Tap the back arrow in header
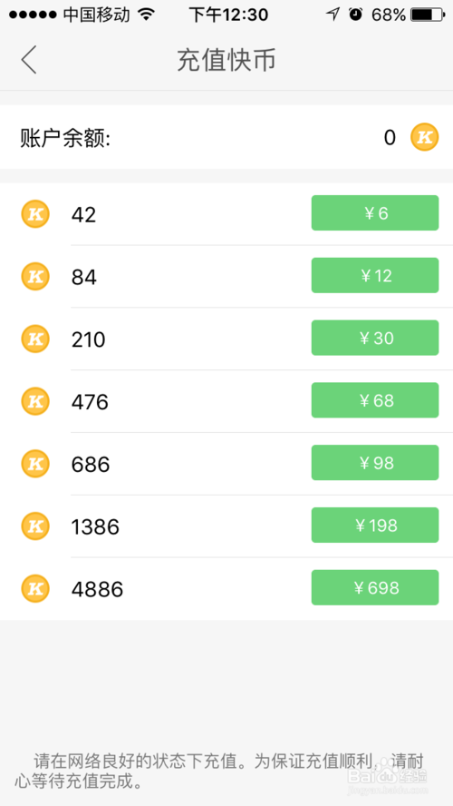 [x=29, y=60]
